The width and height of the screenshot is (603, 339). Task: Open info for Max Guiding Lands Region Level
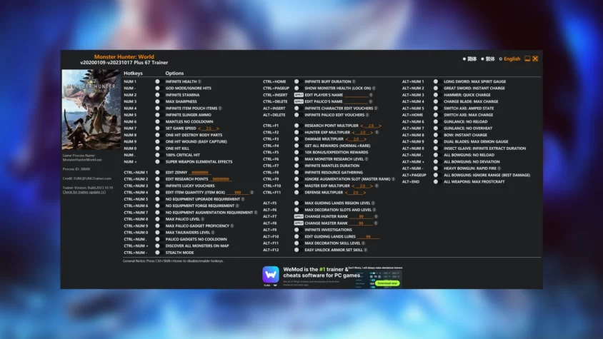point(373,203)
